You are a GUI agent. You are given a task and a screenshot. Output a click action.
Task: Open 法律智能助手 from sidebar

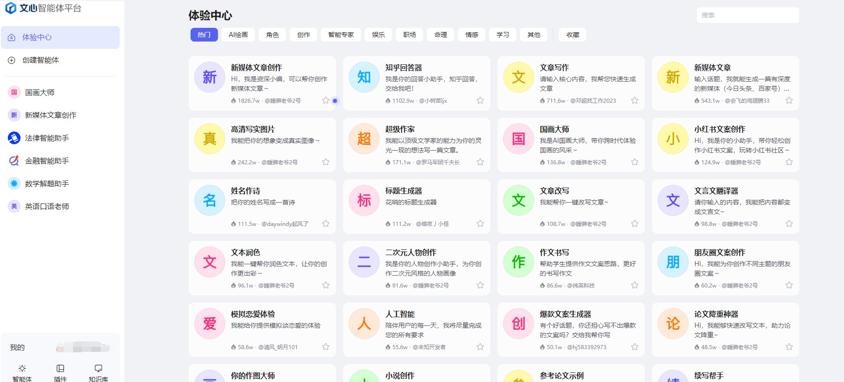pos(60,138)
